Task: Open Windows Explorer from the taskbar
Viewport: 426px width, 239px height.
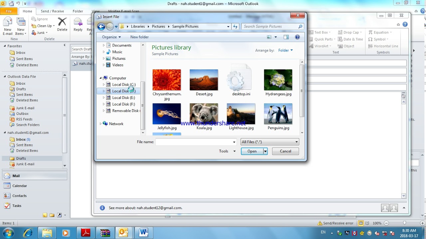Action: pos(47,233)
